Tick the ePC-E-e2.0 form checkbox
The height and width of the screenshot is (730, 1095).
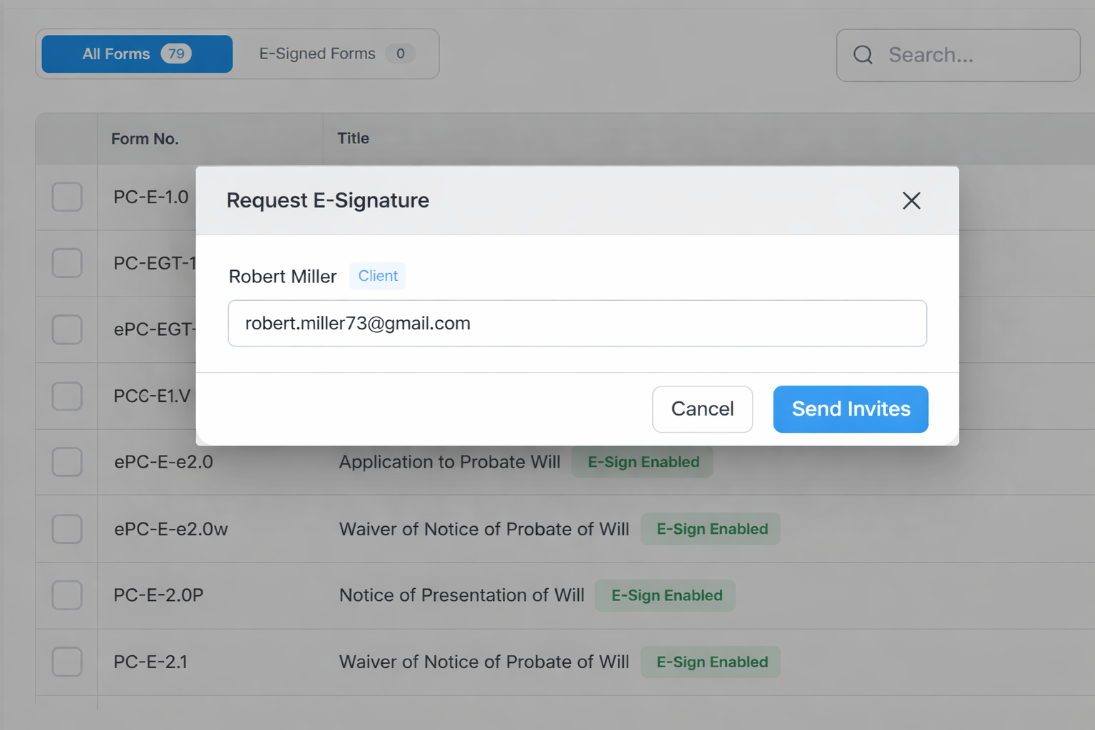pos(67,462)
